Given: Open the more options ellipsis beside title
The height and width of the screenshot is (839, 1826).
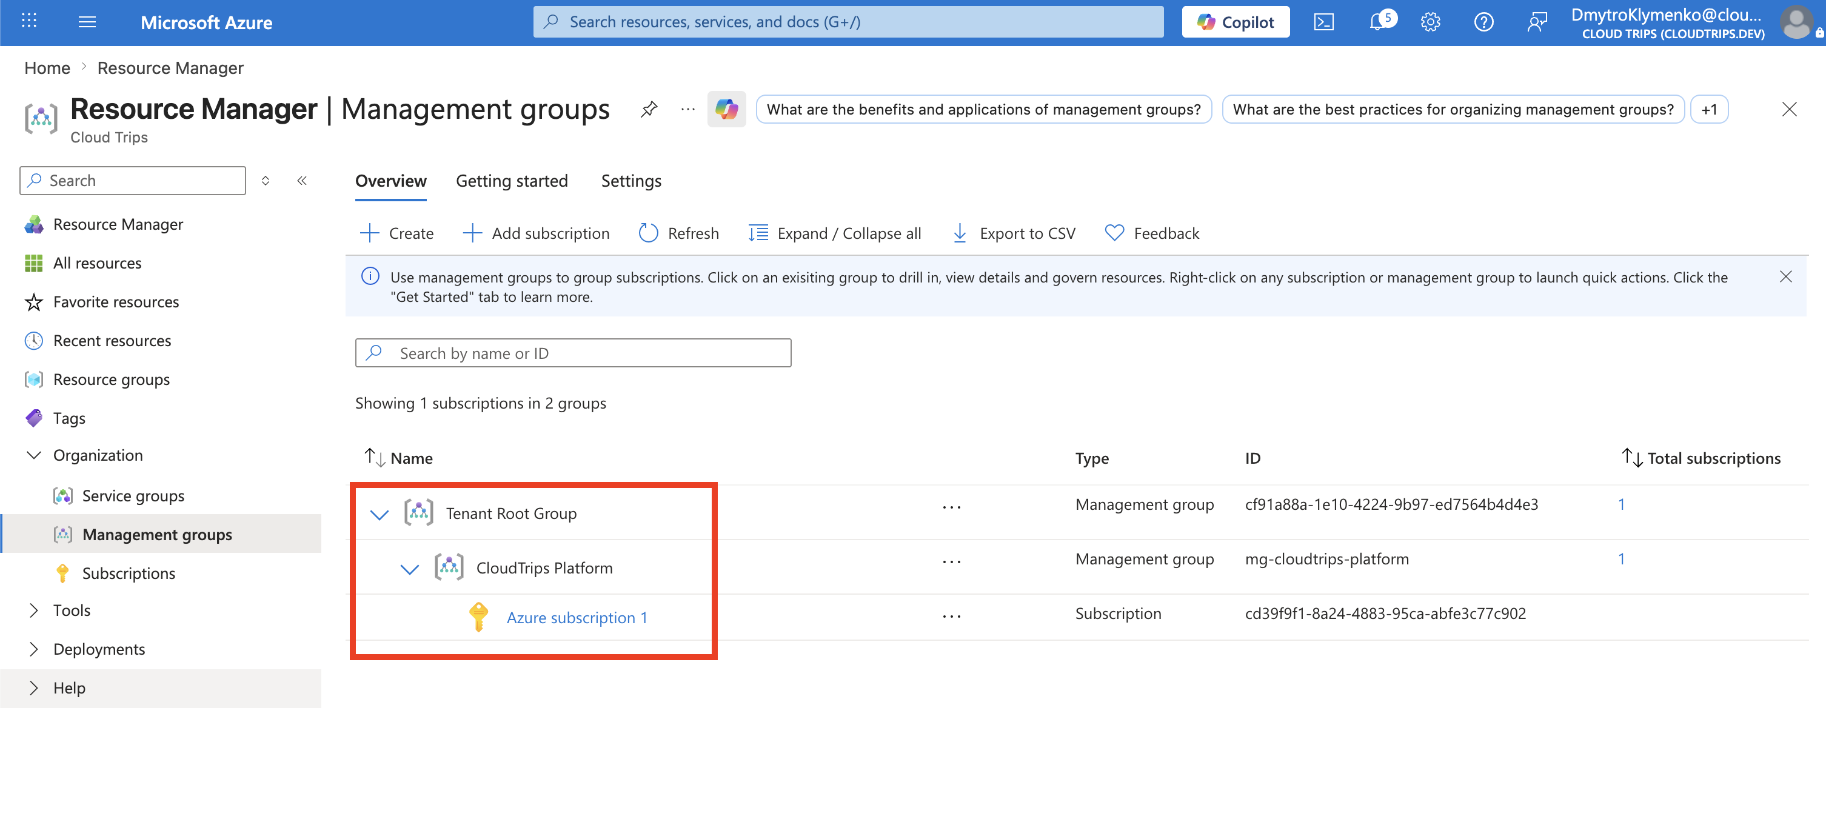Looking at the screenshot, I should point(687,109).
